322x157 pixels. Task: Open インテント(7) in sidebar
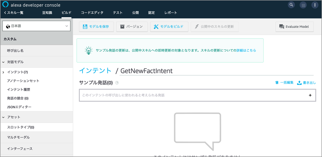[17, 72]
